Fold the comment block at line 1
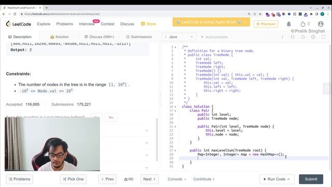 point(175,47)
